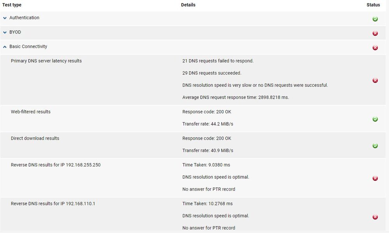Select the Basic Connectivity row label
389x233 pixels.
coord(28,46)
